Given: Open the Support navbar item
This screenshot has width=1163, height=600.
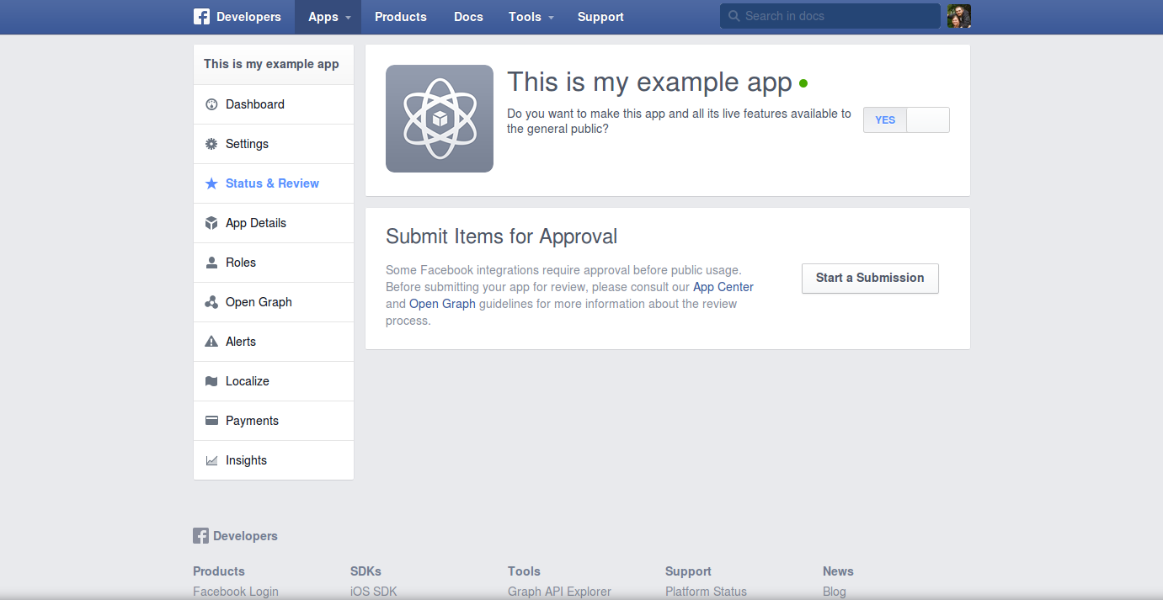Looking at the screenshot, I should tap(600, 17).
